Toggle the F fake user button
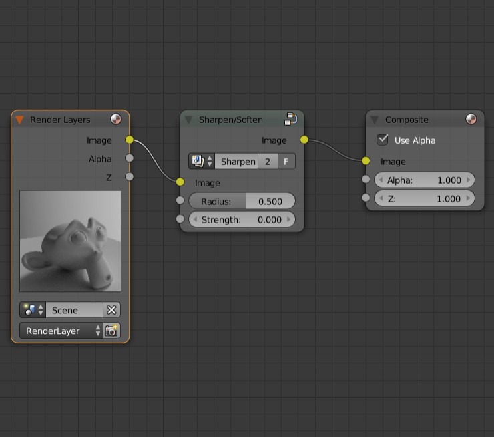This screenshot has height=437, width=494. [286, 162]
